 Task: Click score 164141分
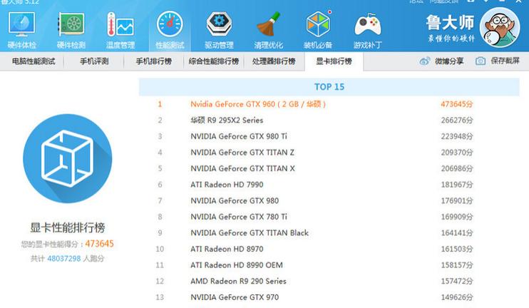(457, 233)
